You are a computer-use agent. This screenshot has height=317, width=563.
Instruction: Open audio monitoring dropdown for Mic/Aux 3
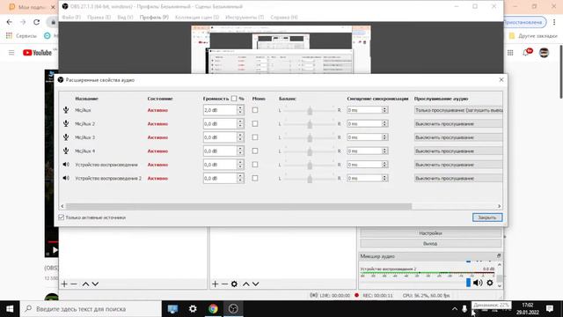[458, 137]
